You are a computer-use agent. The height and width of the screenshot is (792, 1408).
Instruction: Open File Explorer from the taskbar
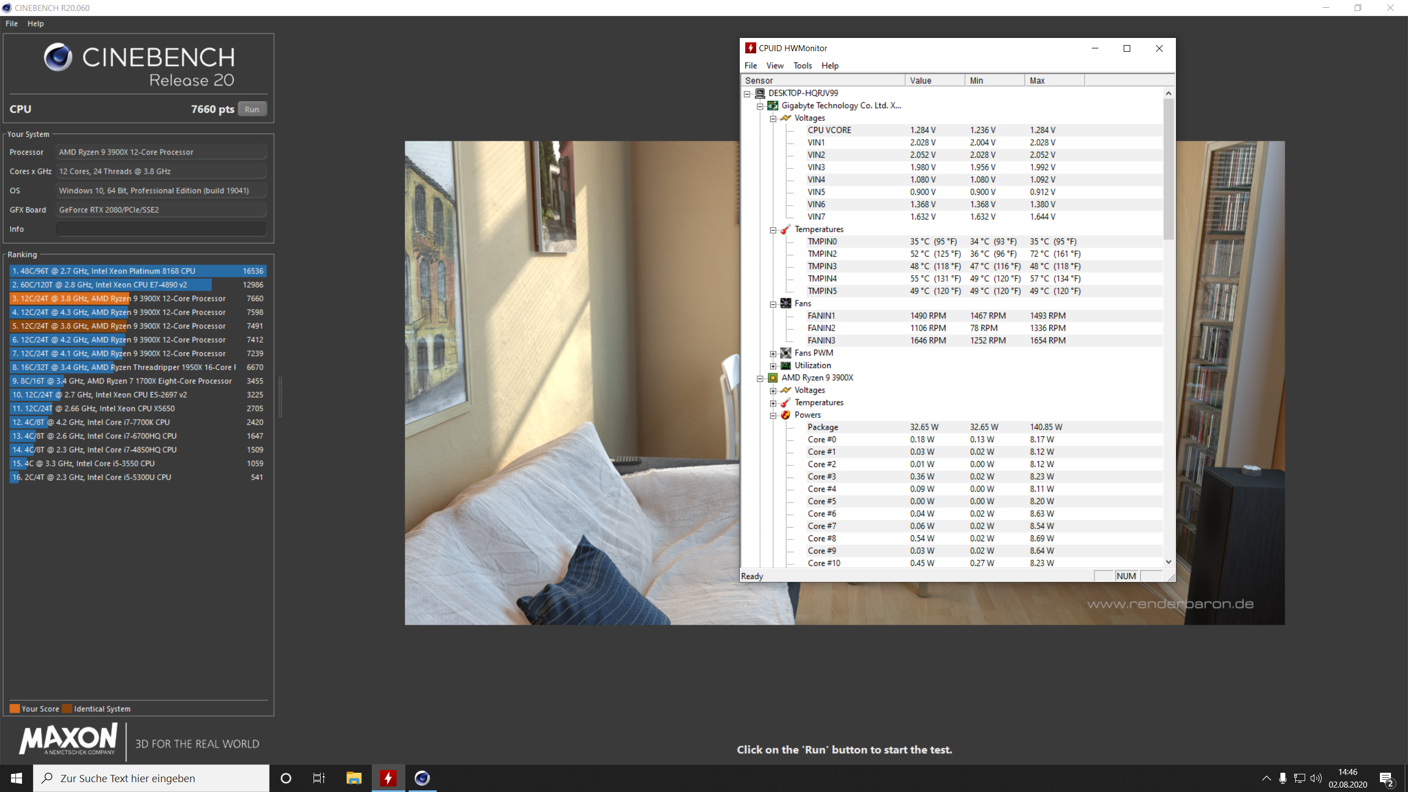(354, 778)
